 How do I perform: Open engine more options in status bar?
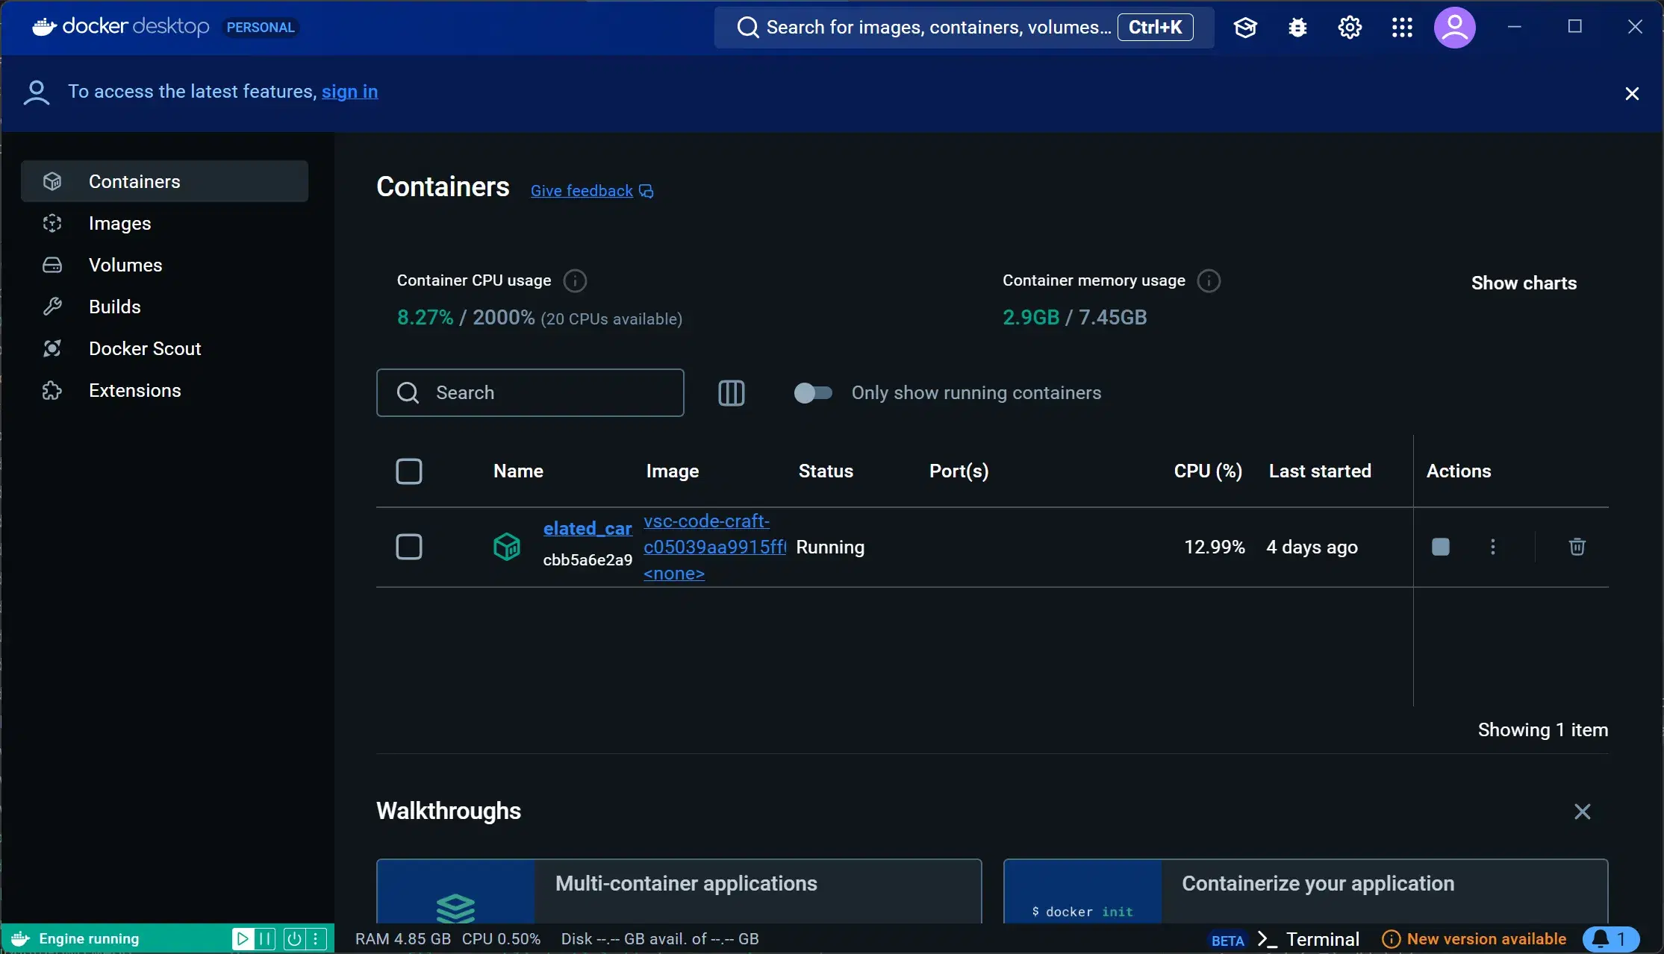click(x=316, y=939)
